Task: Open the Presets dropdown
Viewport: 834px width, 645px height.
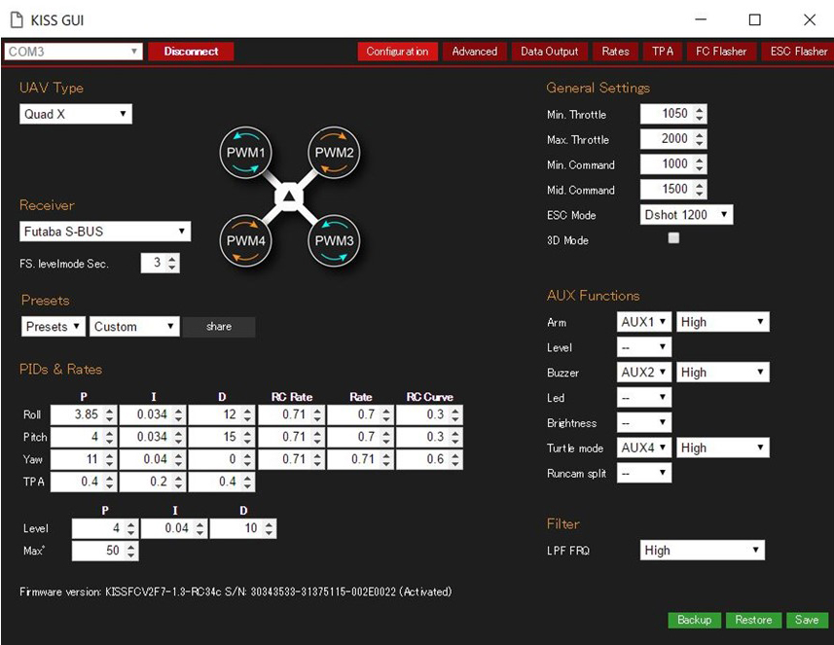Action: pos(54,327)
